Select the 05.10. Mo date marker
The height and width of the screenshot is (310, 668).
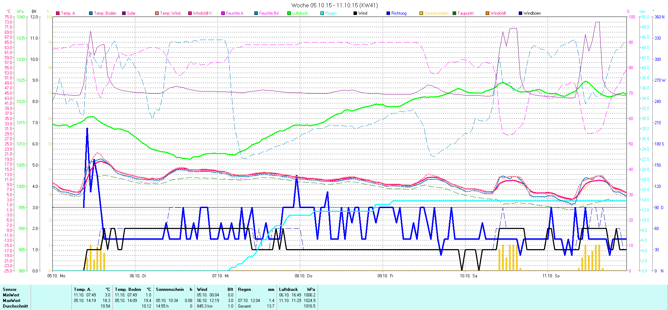(x=56, y=276)
